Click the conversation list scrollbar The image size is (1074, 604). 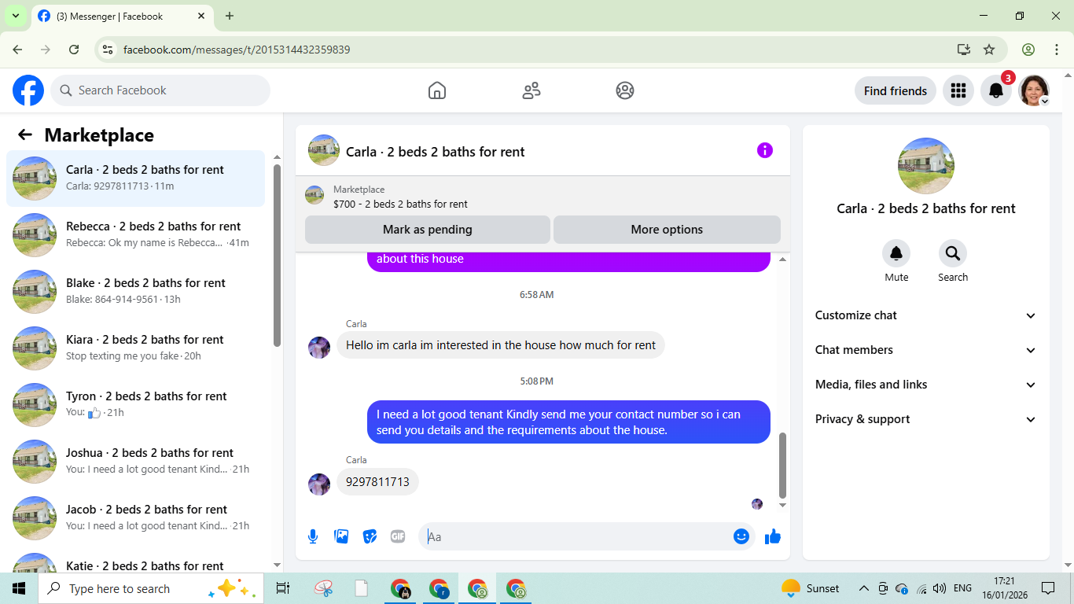pyautogui.click(x=277, y=256)
